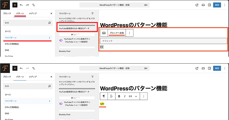Select the すべて category in upper editor
Screen dimensions: 229x120
pyautogui.click(x=8, y=31)
